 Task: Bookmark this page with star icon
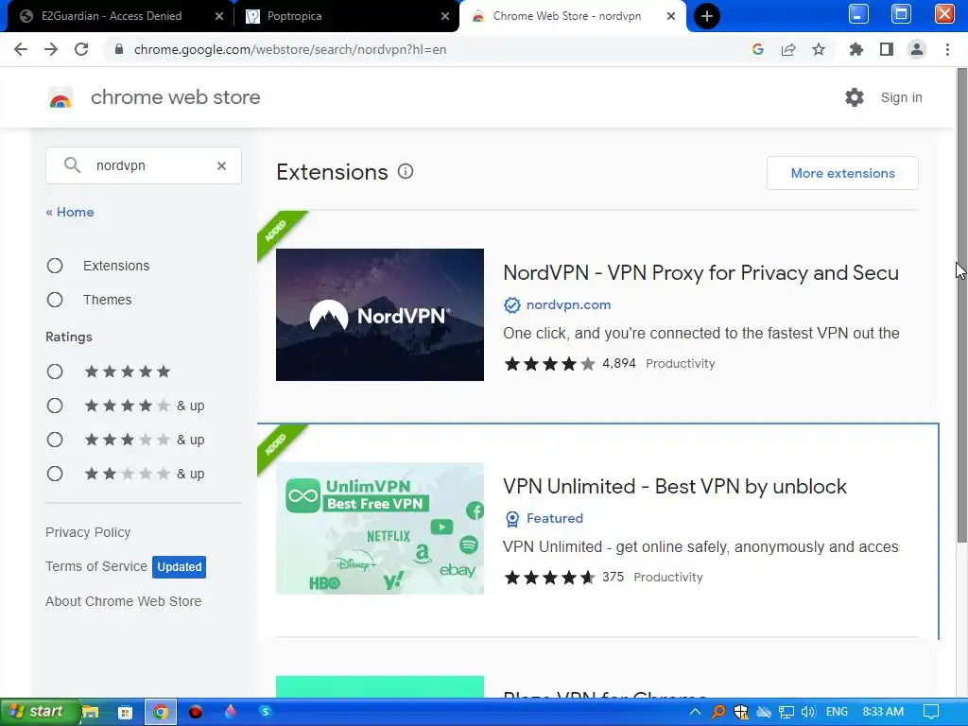(819, 49)
